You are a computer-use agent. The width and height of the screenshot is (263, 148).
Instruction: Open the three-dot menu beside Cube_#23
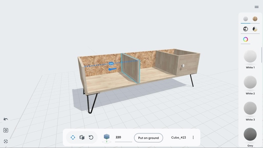coord(193,137)
